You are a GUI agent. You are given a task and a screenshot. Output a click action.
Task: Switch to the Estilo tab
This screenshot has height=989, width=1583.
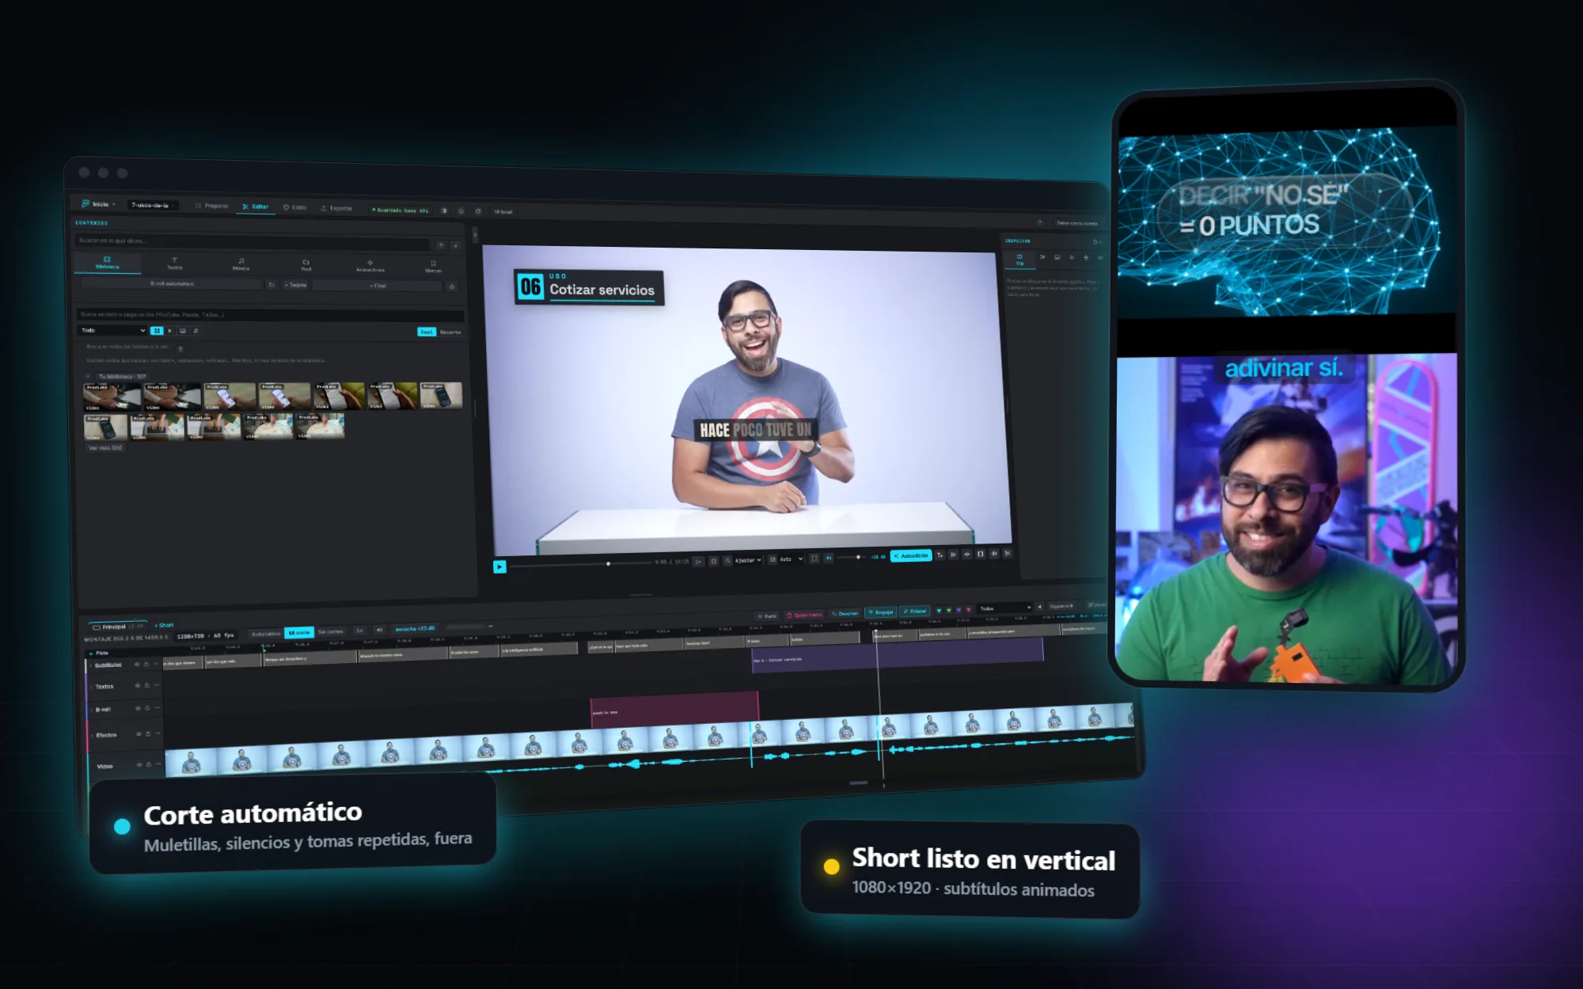(294, 207)
